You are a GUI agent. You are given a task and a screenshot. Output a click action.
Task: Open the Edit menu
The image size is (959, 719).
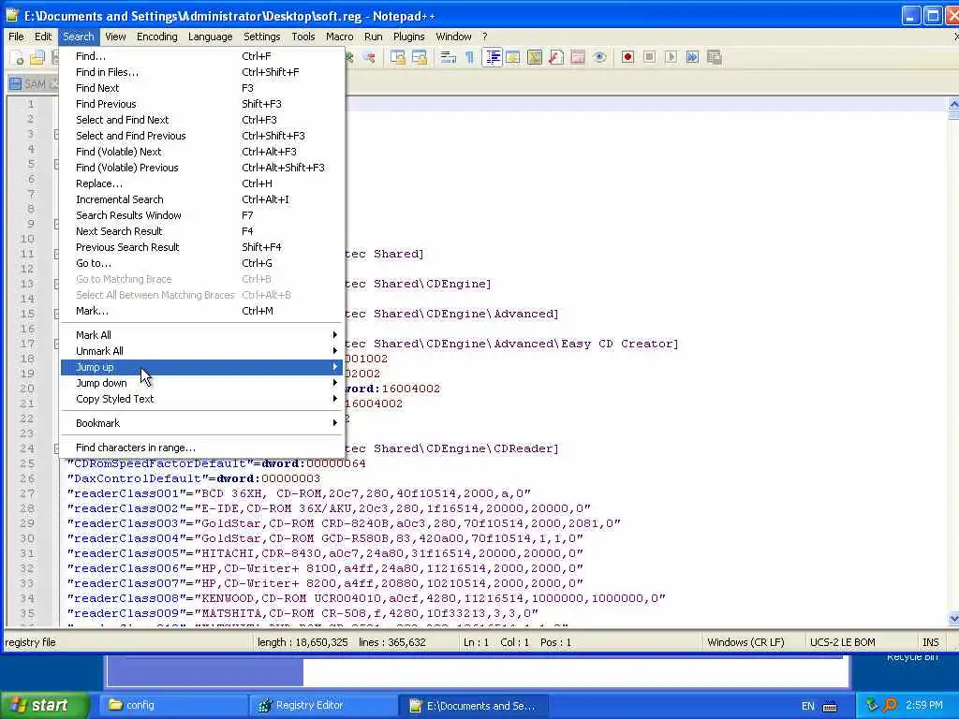click(x=43, y=37)
